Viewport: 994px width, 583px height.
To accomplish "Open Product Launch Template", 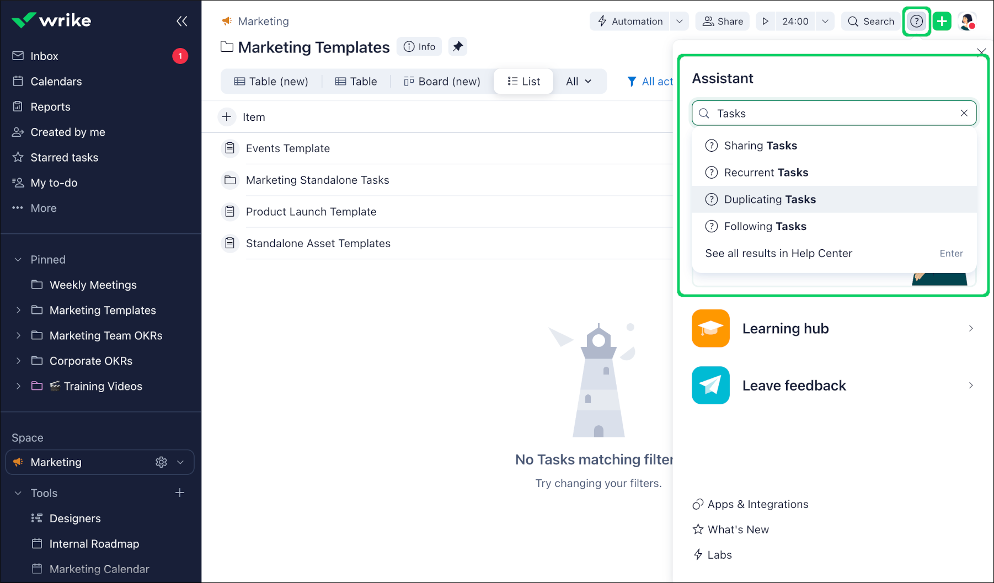I will tap(311, 212).
